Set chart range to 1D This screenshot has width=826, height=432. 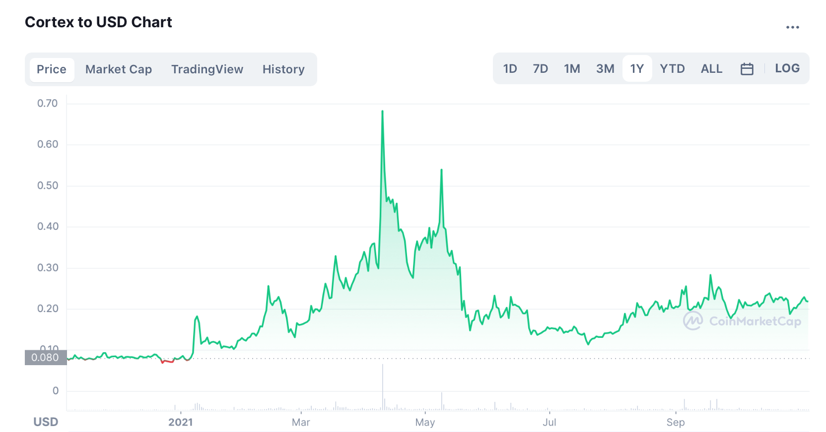click(x=510, y=69)
